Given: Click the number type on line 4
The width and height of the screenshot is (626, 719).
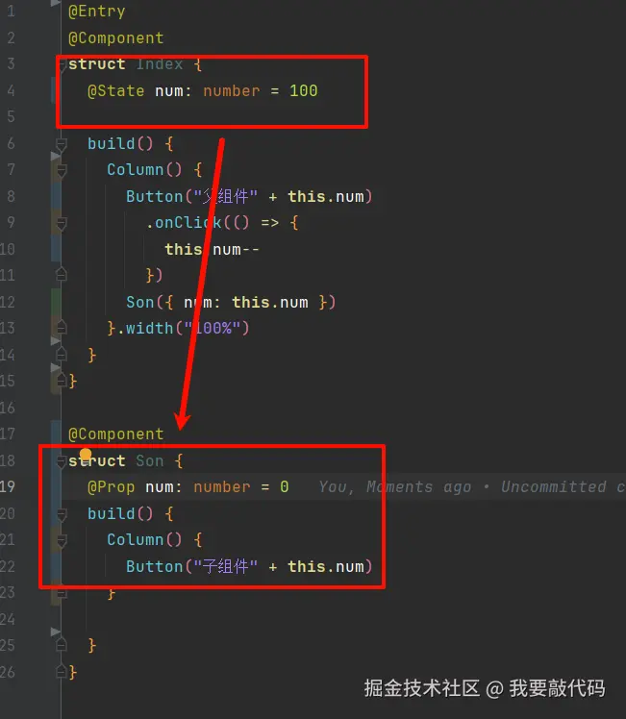Looking at the screenshot, I should (232, 90).
